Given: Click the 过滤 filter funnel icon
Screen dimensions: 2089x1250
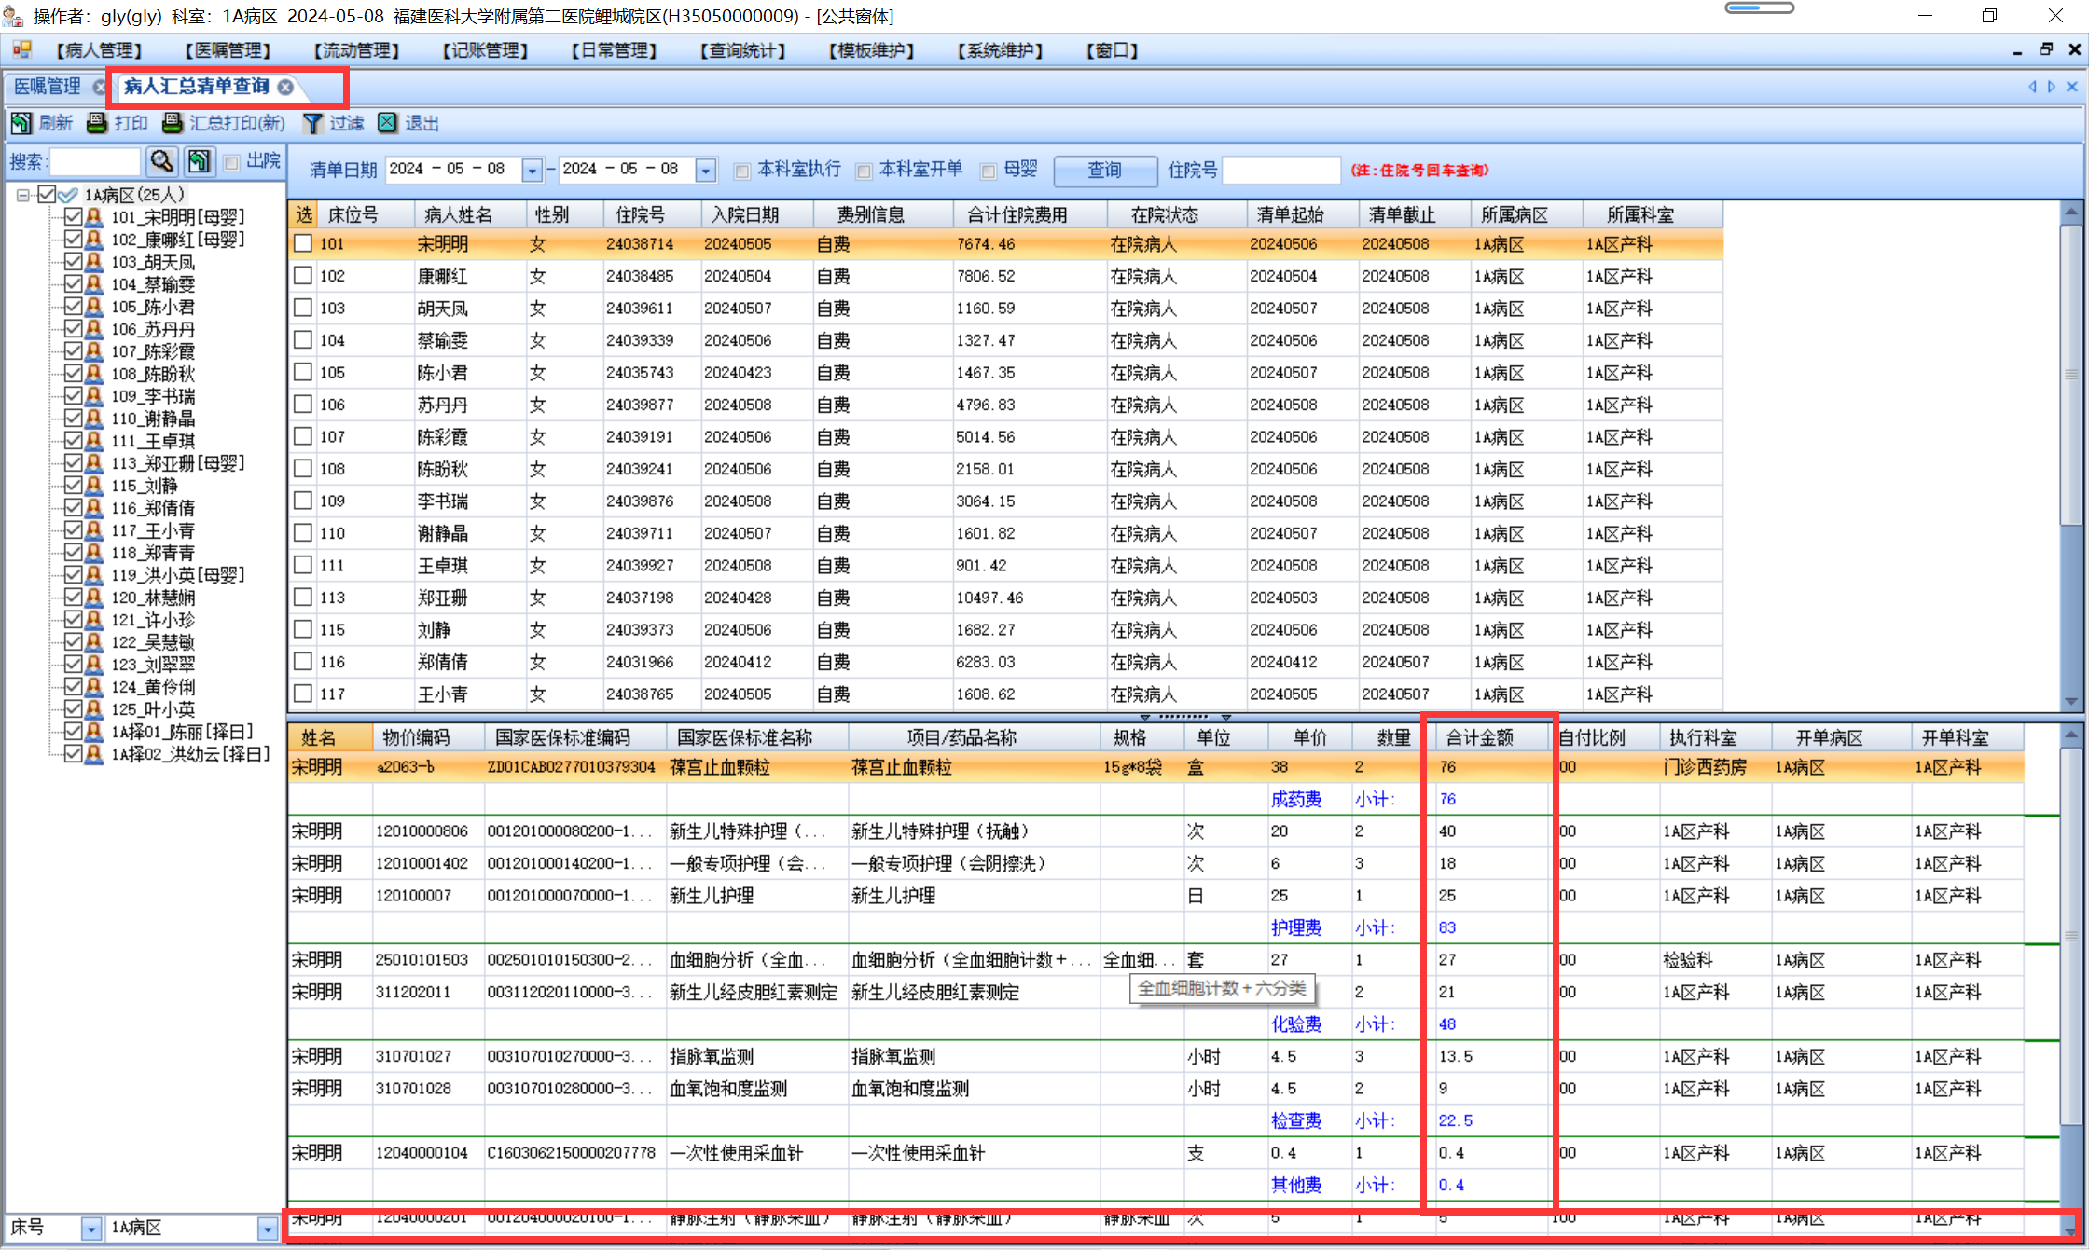Looking at the screenshot, I should click(313, 123).
